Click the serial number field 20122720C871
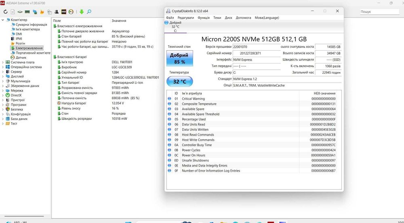 pos(257,53)
